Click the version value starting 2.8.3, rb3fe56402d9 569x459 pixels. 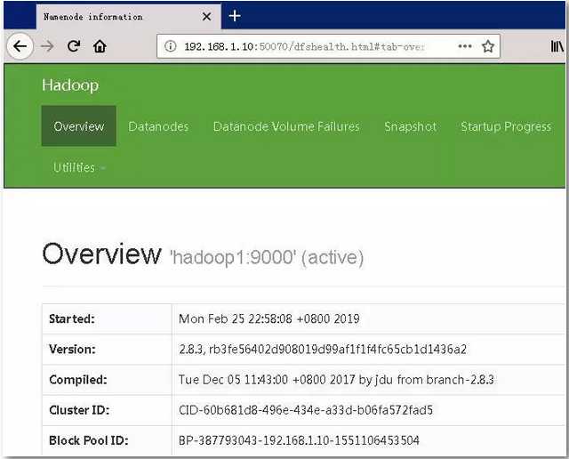[x=322, y=350]
